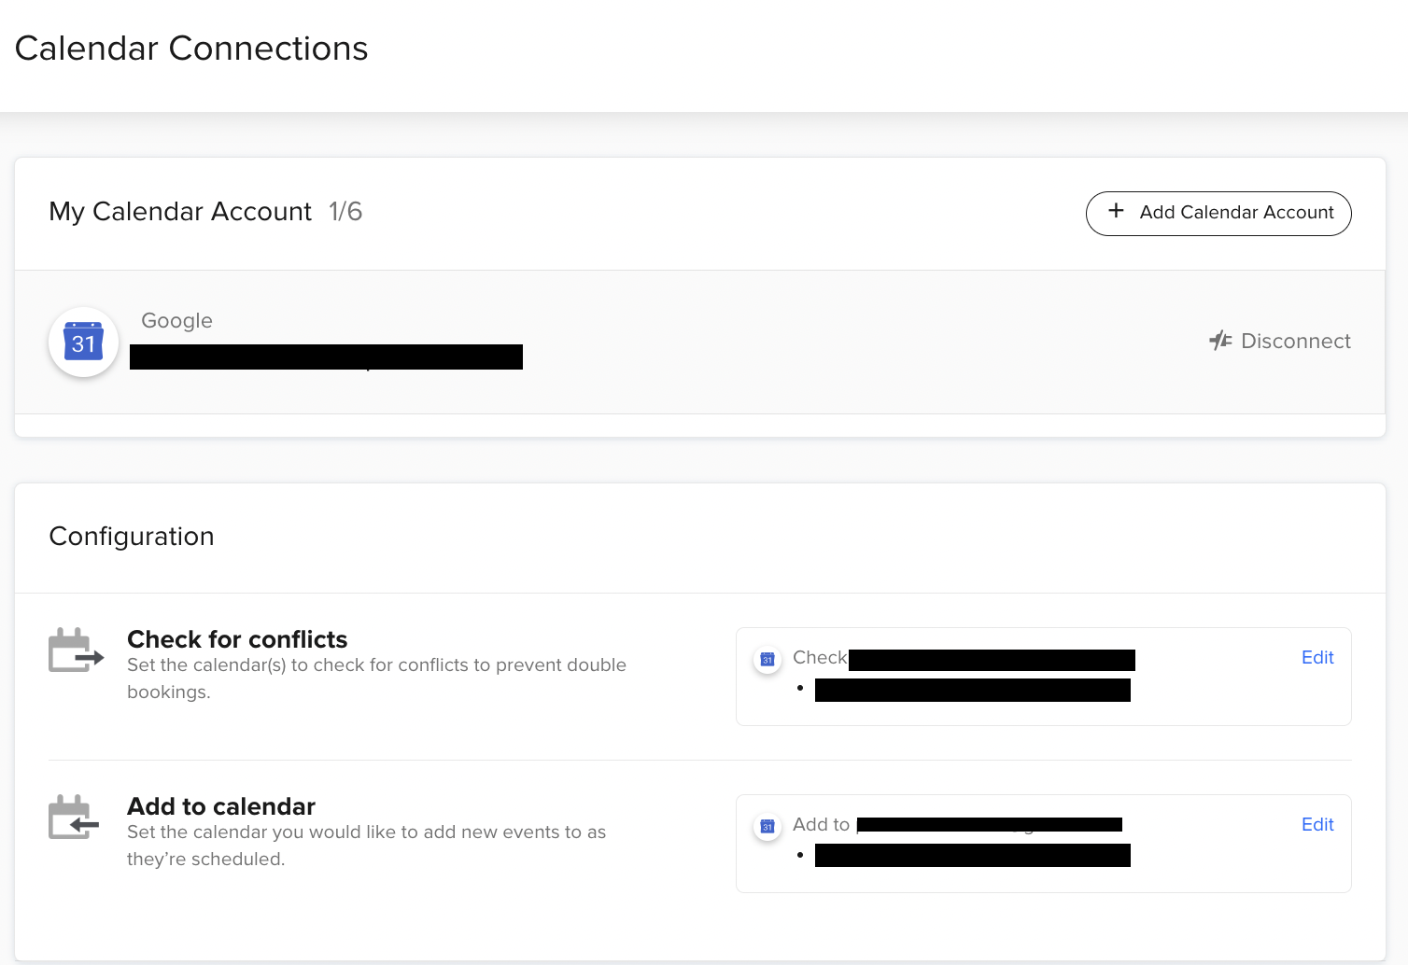Select the Check for conflicts heading

[237, 639]
